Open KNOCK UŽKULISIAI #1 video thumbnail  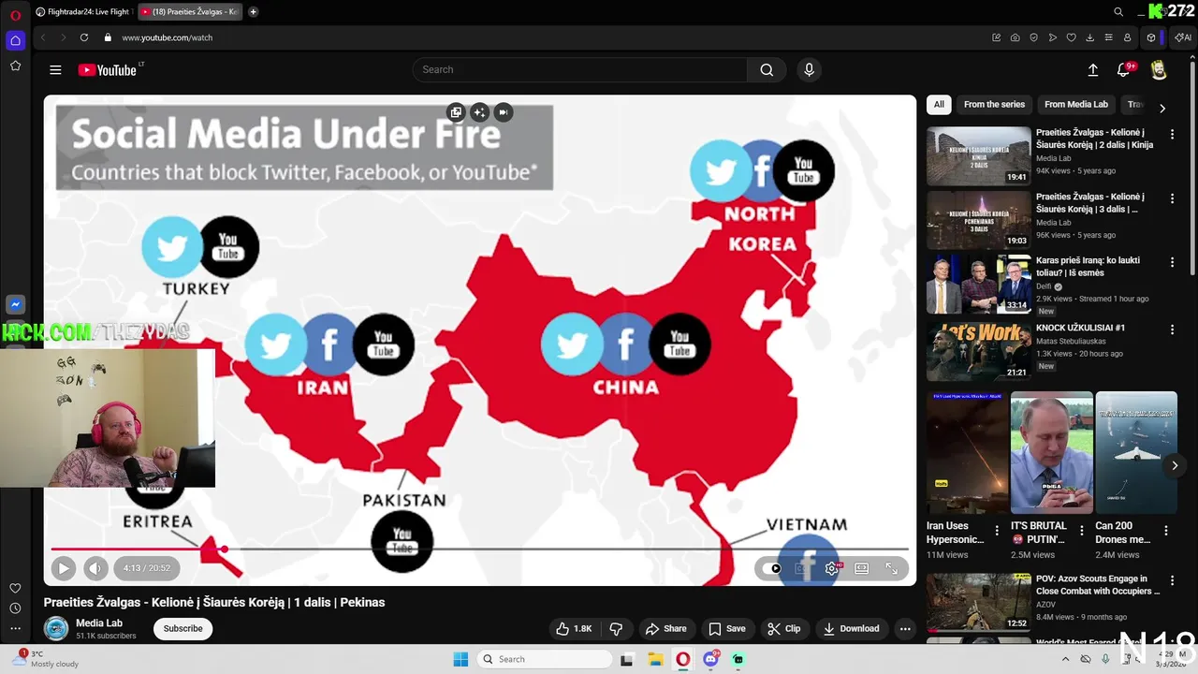(979, 351)
